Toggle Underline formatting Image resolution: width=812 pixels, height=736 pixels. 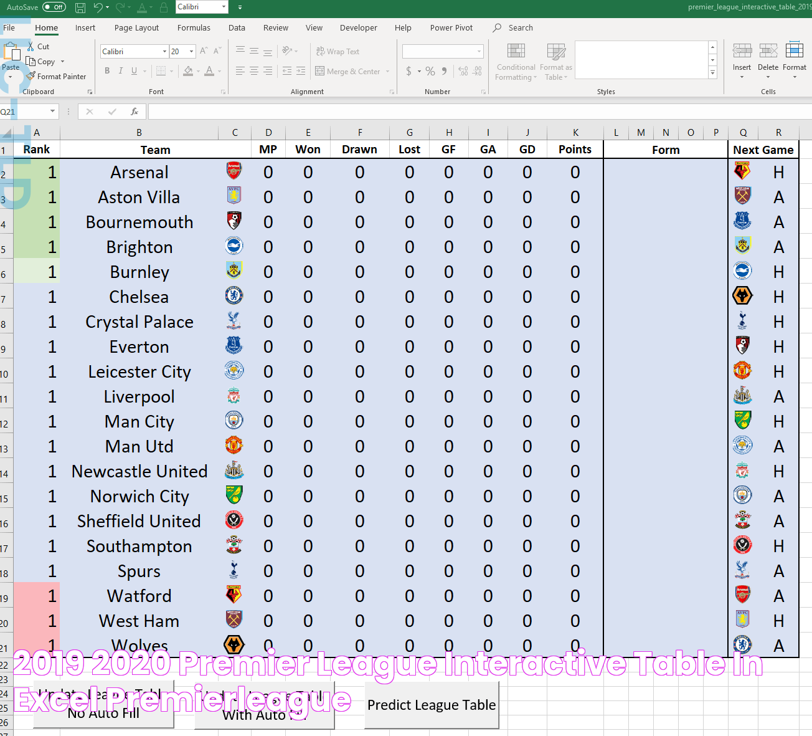tap(134, 71)
